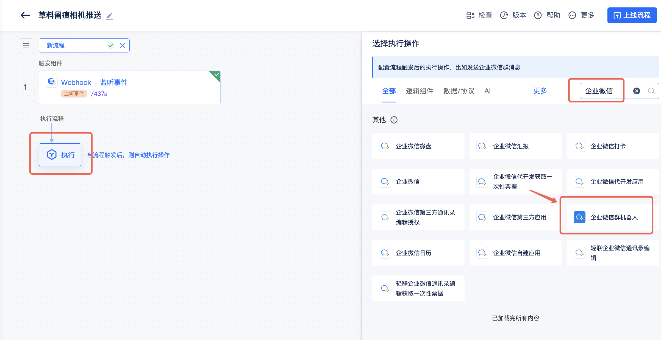Image resolution: width=661 pixels, height=340 pixels.
Task: Choose the 企业微信汇报 action
Action: coord(515,146)
